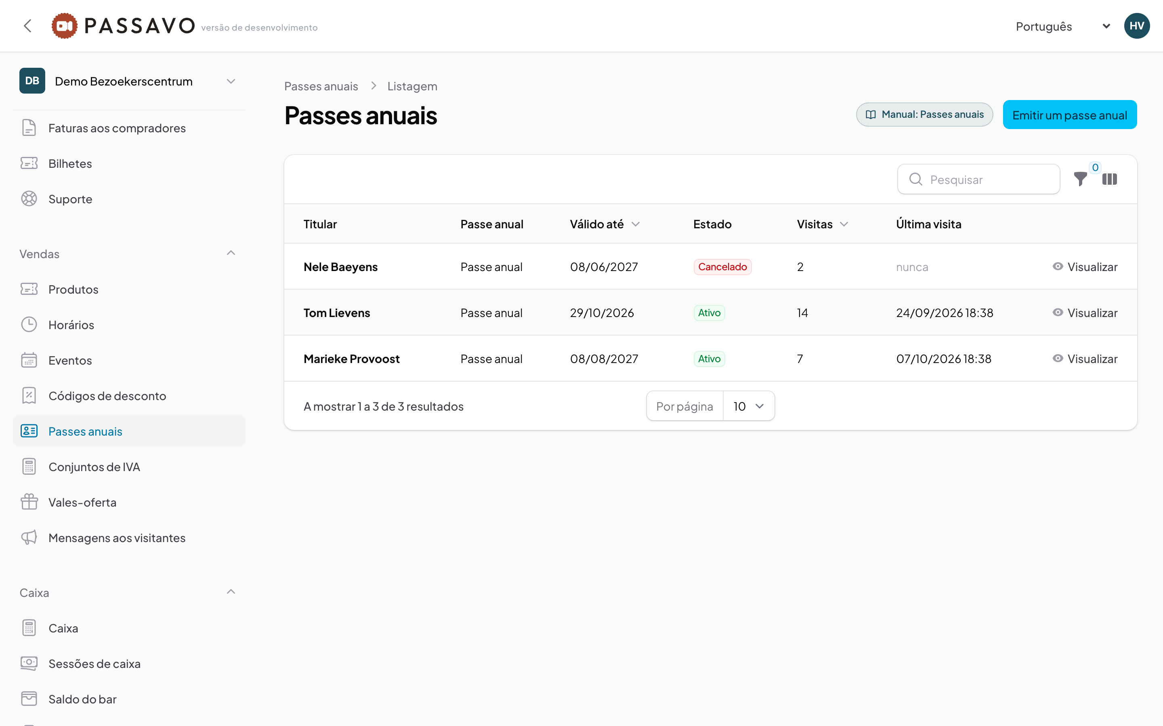Open the Caixa register sidebar item
Image resolution: width=1163 pixels, height=726 pixels.
[129, 628]
